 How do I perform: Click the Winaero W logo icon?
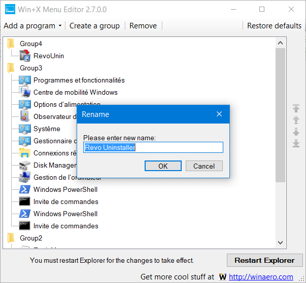tap(222, 277)
